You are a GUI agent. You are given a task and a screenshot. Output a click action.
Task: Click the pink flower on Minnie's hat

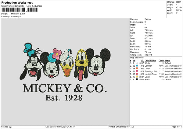tap(57, 54)
